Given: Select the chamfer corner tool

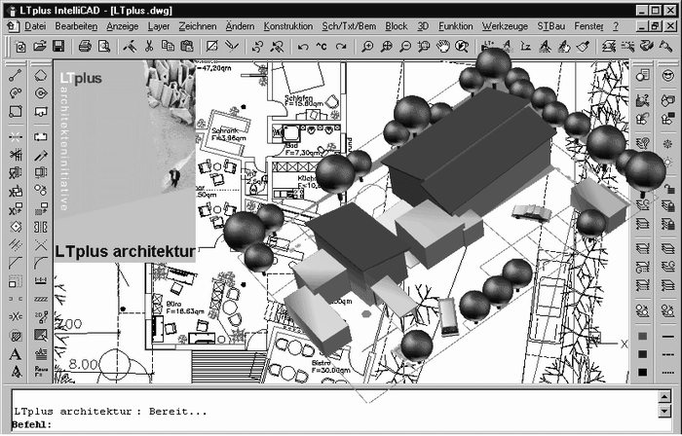Looking at the screenshot, I should [16, 263].
